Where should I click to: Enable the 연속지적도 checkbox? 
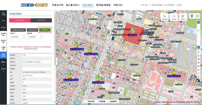(x=86, y=101)
